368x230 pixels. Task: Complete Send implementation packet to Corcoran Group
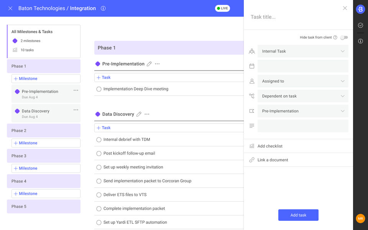(x=99, y=181)
